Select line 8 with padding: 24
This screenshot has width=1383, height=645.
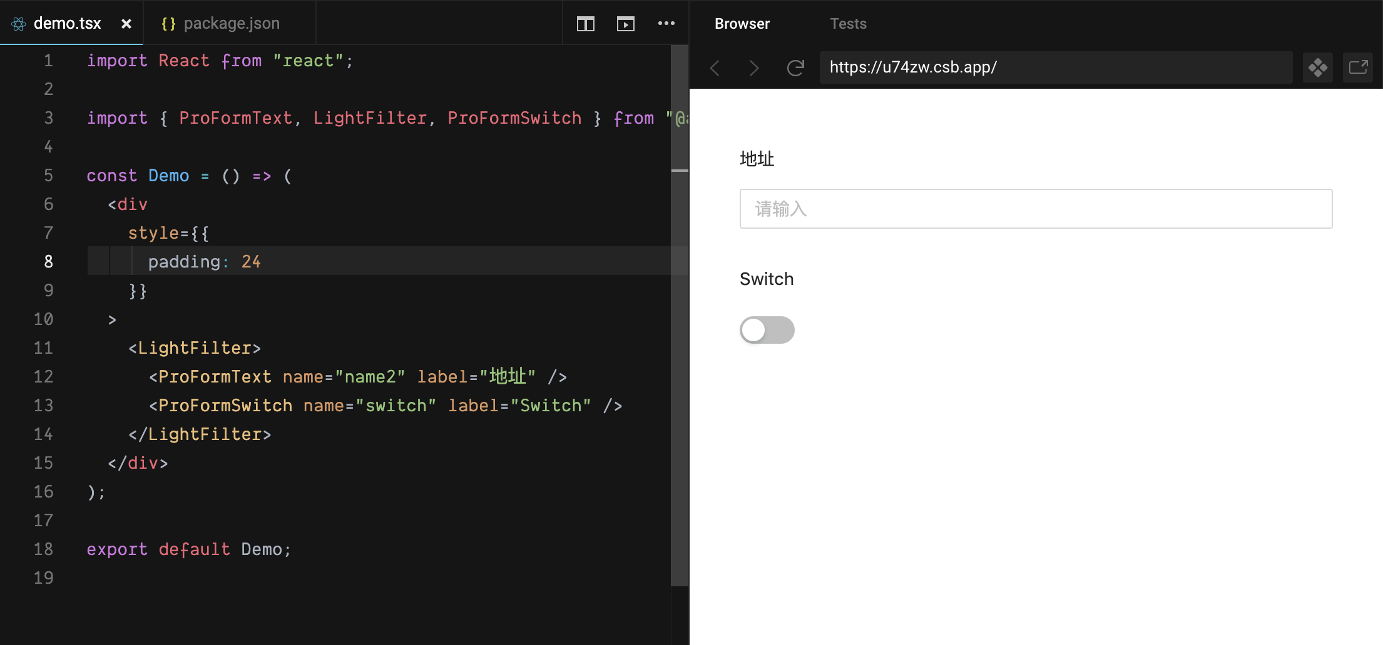point(204,261)
